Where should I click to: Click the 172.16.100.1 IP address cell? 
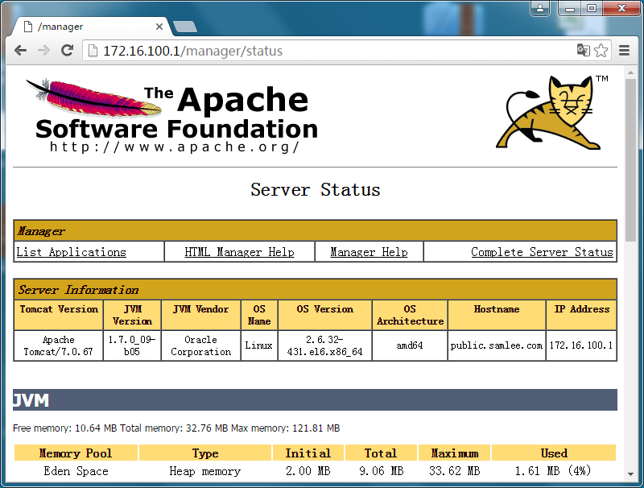point(581,345)
